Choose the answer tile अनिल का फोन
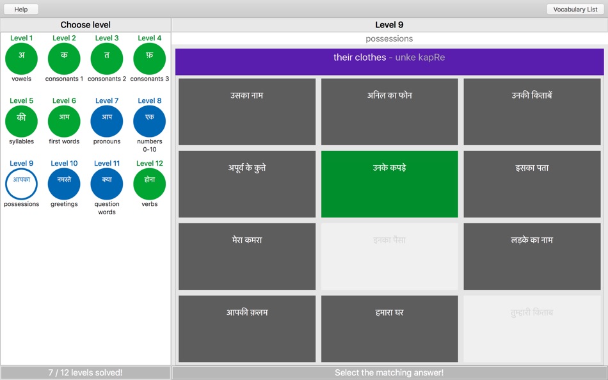 389,112
